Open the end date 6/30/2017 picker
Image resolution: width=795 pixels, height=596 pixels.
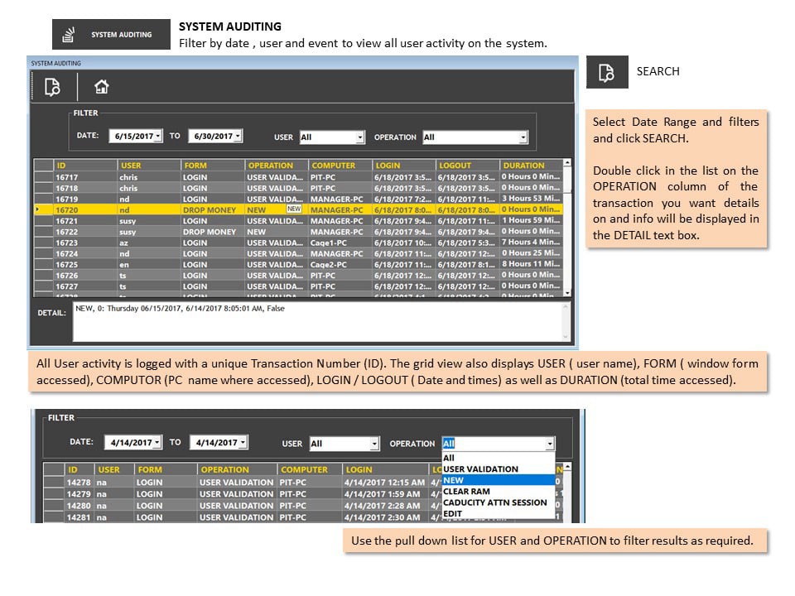[x=238, y=136]
